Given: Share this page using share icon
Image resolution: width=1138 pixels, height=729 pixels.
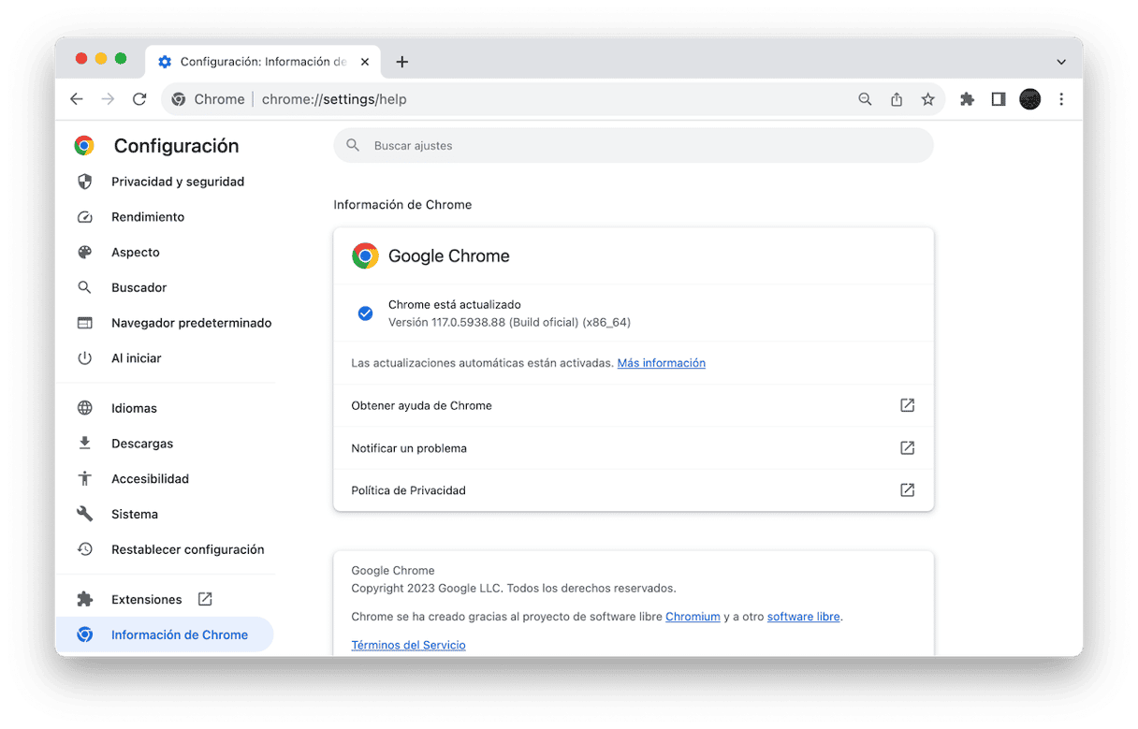Looking at the screenshot, I should (897, 99).
